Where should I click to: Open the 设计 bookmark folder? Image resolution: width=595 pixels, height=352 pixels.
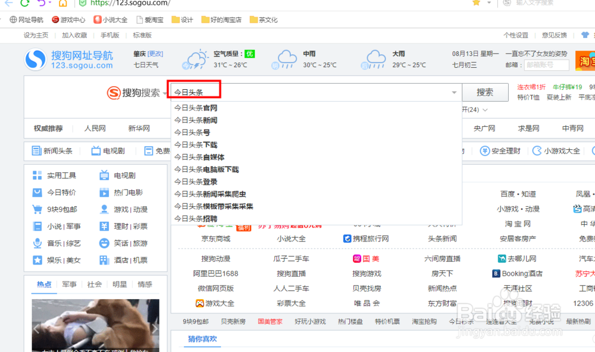(182, 20)
